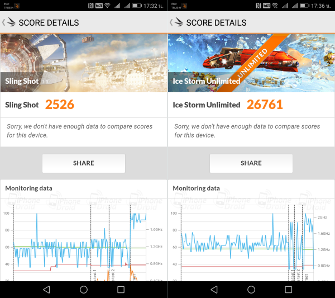This screenshot has width=335, height=298.
Task: Share the Ice Storm Unlimited score
Action: click(251, 163)
